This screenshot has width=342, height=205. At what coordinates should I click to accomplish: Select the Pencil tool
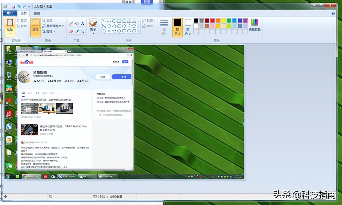click(x=71, y=24)
